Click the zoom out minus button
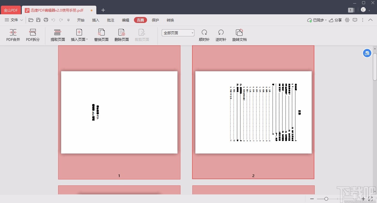The width and height of the screenshot is (377, 203). click(x=312, y=199)
